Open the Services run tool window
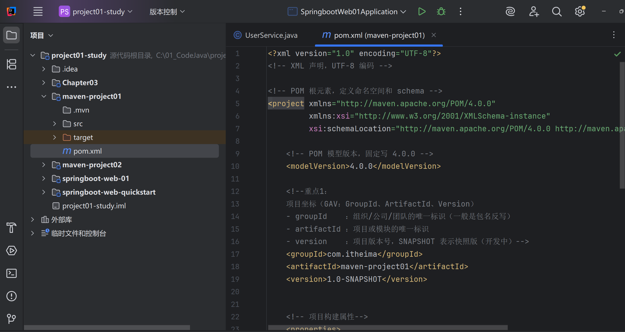Viewport: 625px width, 332px height. 11,250
